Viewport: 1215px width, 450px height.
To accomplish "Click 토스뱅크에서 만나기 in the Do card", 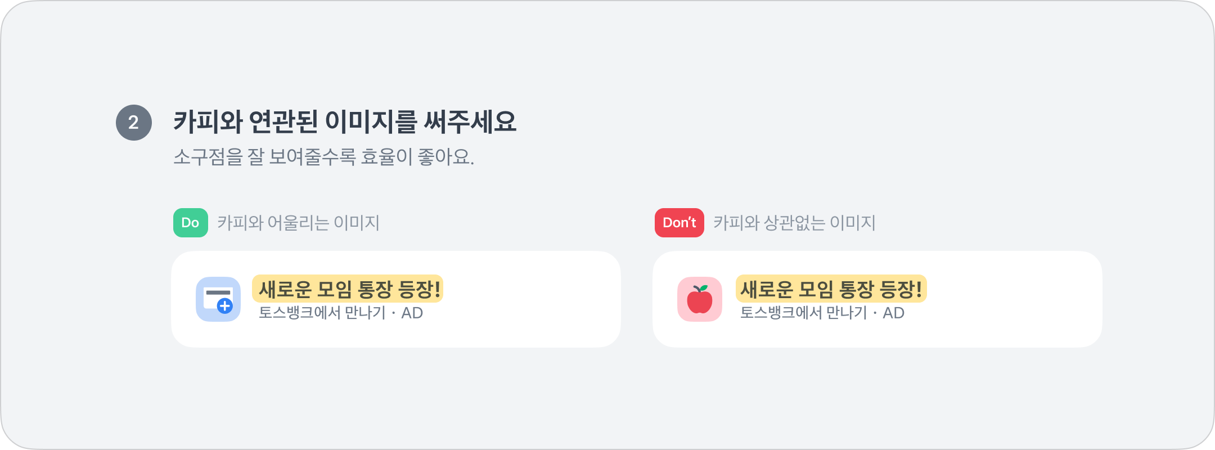I will coord(322,313).
